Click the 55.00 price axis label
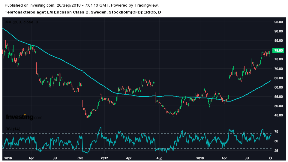Image resolution: width=288 pixels, height=162 pixels. pos(278,97)
